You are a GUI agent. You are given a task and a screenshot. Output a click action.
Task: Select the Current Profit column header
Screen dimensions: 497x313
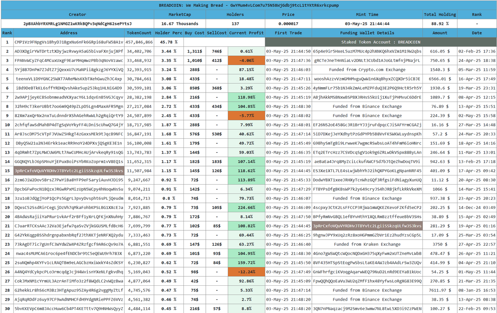246,33
